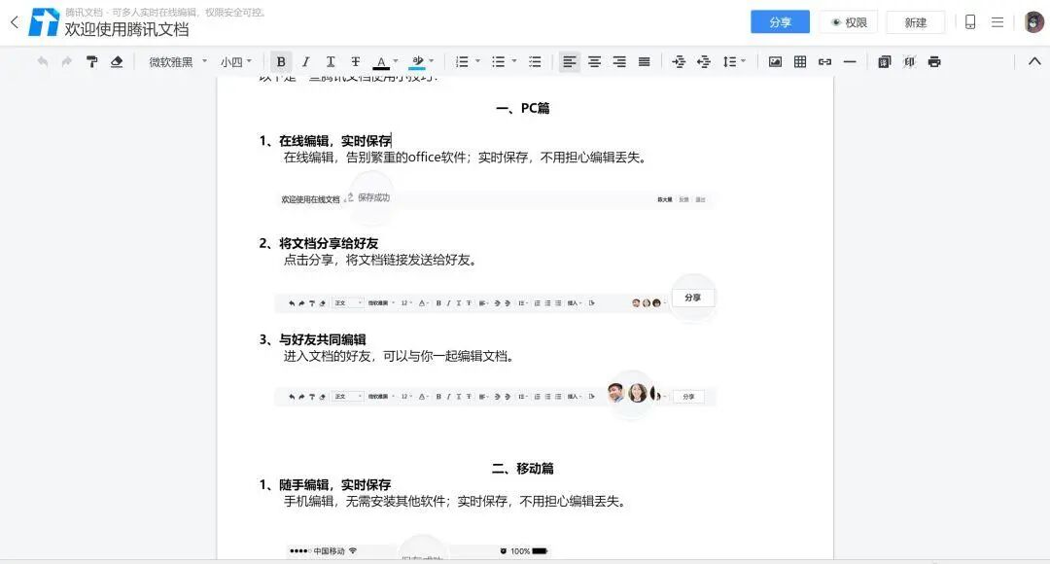
Task: Click the Tencent Docs logo
Action: (44, 22)
